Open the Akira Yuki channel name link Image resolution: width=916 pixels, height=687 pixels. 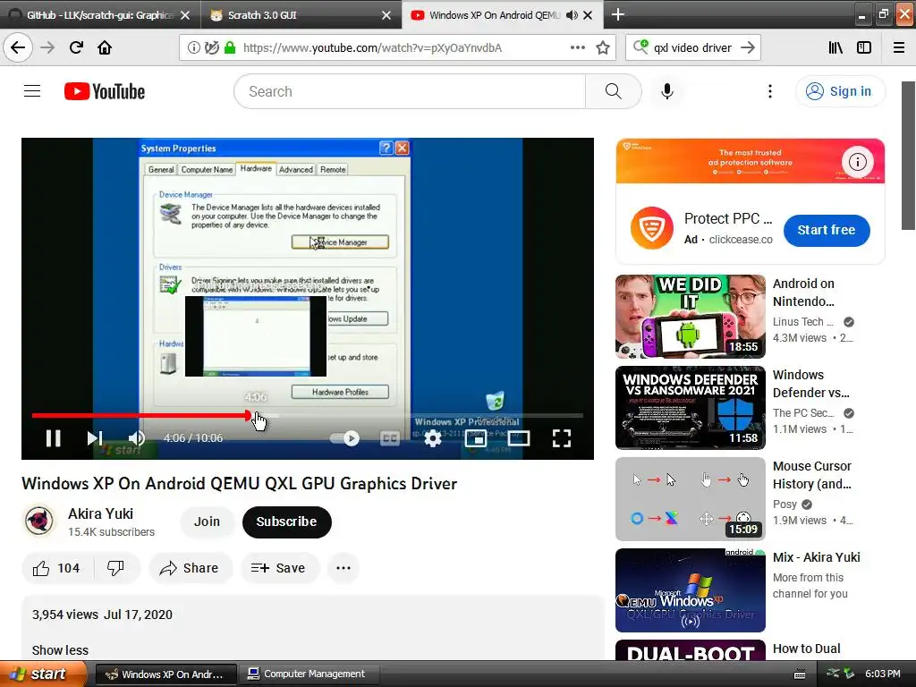100,513
